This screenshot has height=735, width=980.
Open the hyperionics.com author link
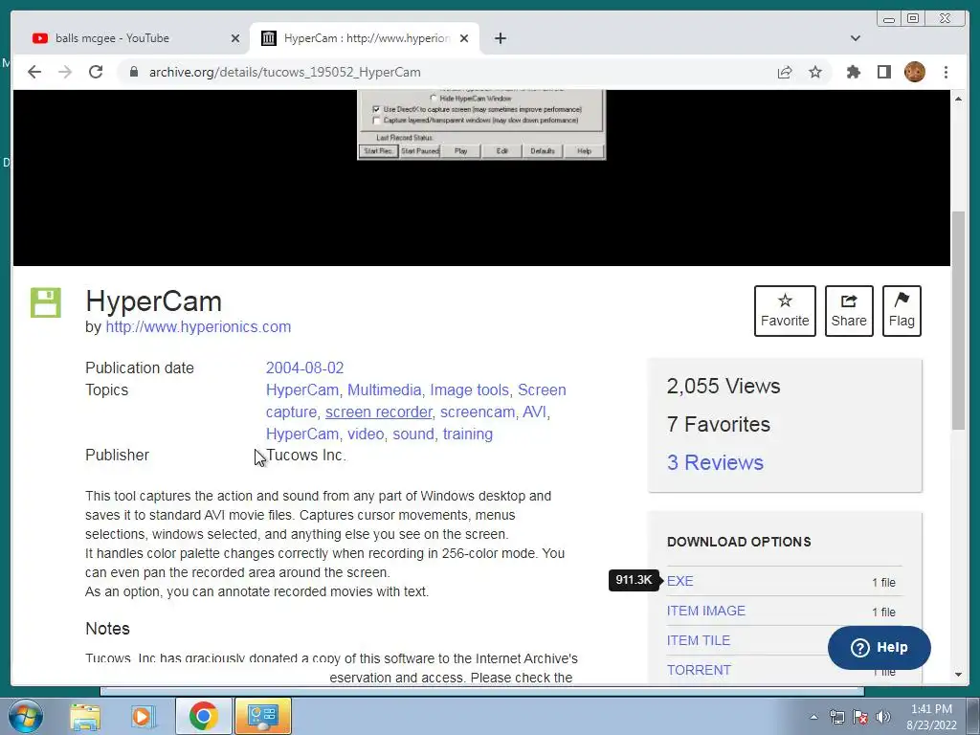point(198,327)
